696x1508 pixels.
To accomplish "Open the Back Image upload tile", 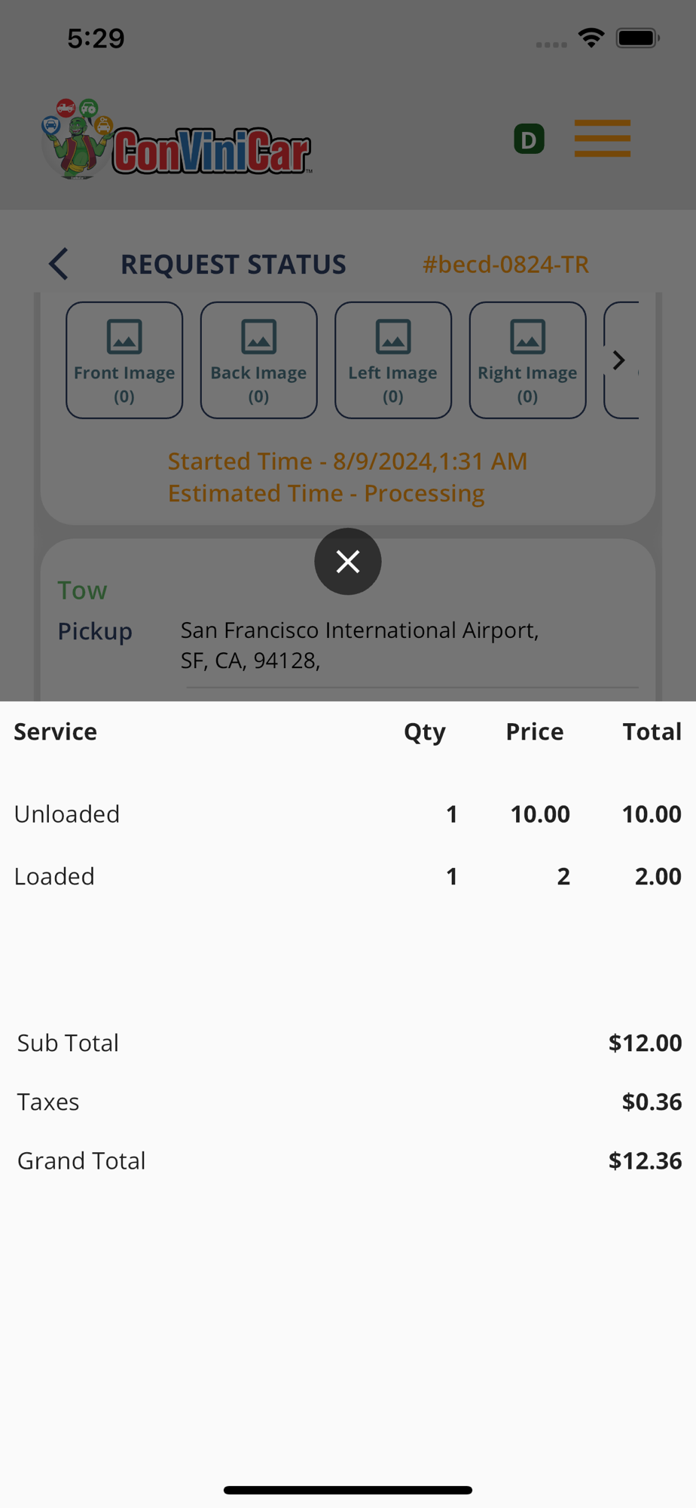I will [258, 360].
